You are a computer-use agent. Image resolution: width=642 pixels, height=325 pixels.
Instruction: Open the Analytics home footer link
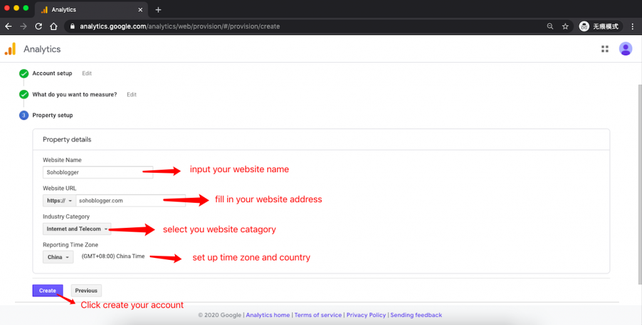[x=268, y=315]
